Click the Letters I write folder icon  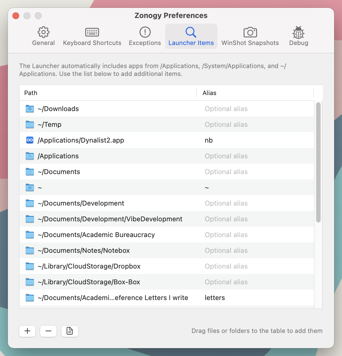pyautogui.click(x=30, y=298)
